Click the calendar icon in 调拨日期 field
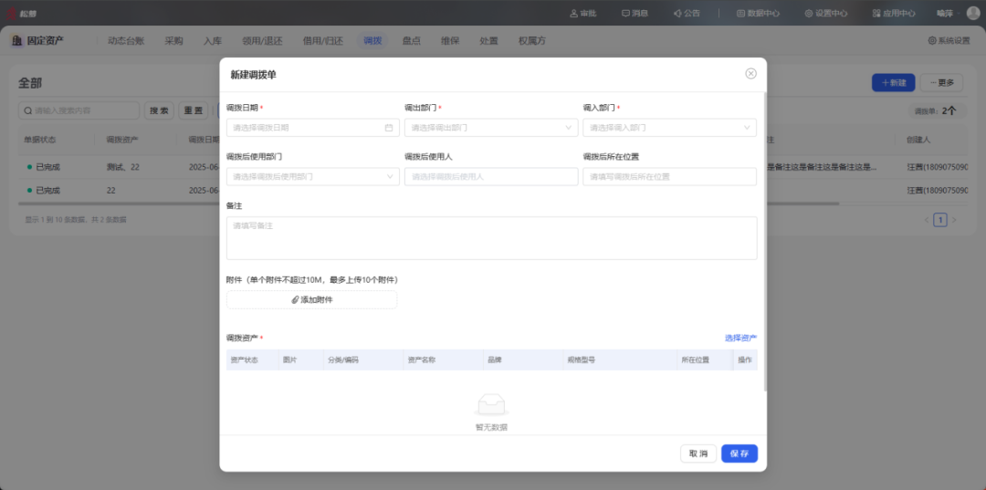Screen dimensions: 986x490 [x=389, y=128]
